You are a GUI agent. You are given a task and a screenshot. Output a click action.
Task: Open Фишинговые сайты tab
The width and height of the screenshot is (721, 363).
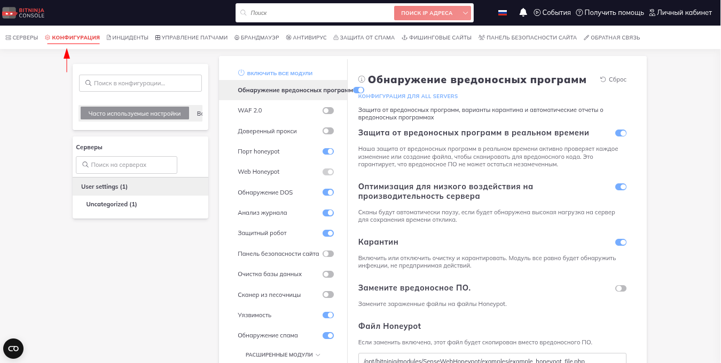pos(436,38)
